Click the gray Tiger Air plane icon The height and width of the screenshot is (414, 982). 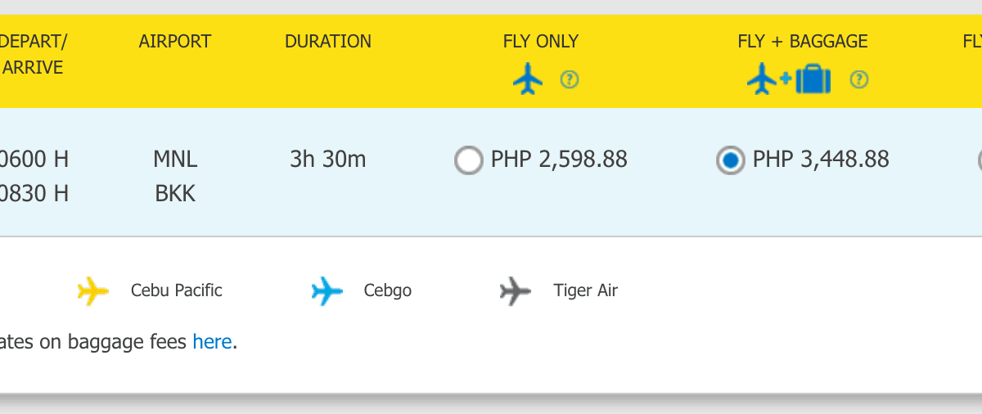pyautogui.click(x=516, y=290)
